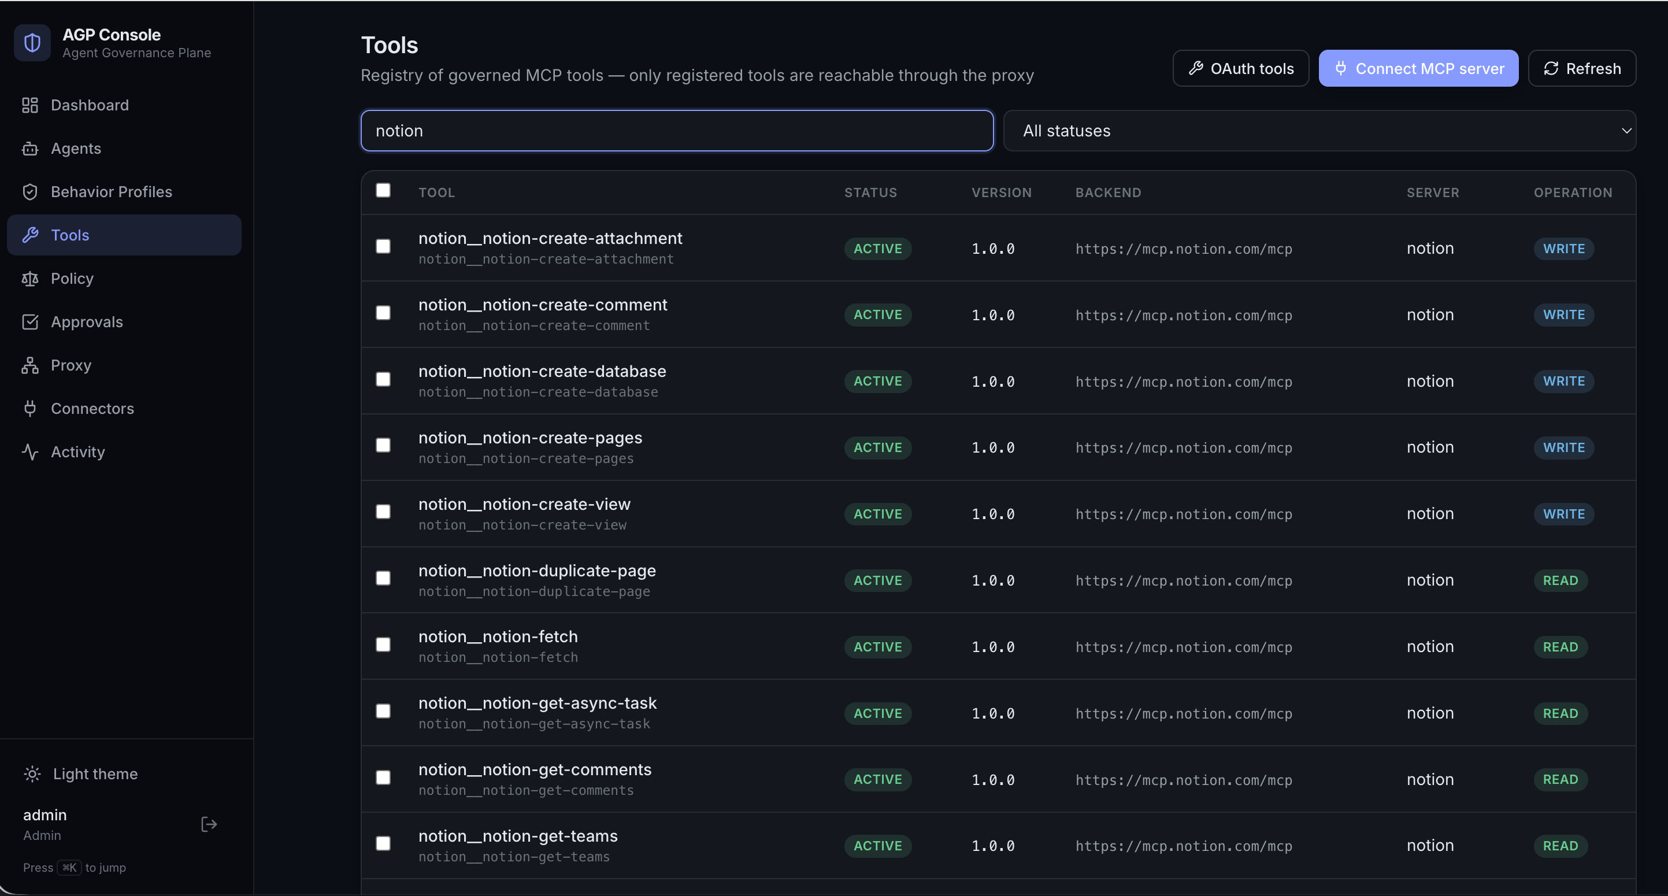
Task: Click the server name for notion-get-teams
Action: 1430,846
